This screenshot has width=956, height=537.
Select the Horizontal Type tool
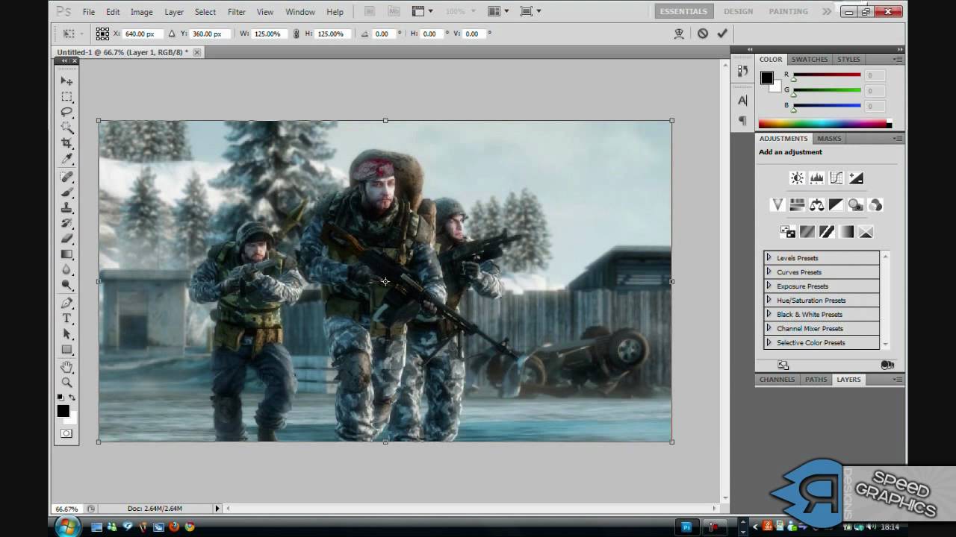pos(66,318)
